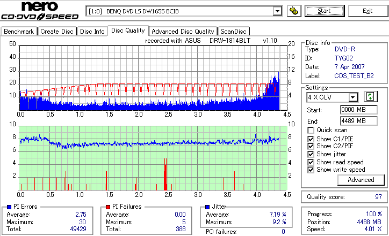
Task: Open the Disc Info tab
Action: (x=92, y=32)
